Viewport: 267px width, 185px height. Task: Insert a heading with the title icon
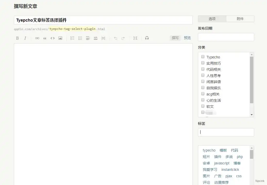pos(88,38)
